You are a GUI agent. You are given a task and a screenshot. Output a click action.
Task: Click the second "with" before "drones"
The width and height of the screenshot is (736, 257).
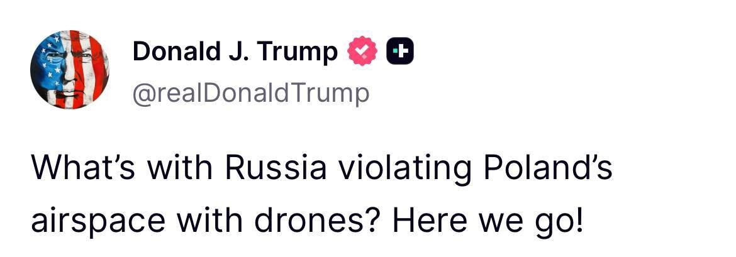click(x=211, y=223)
